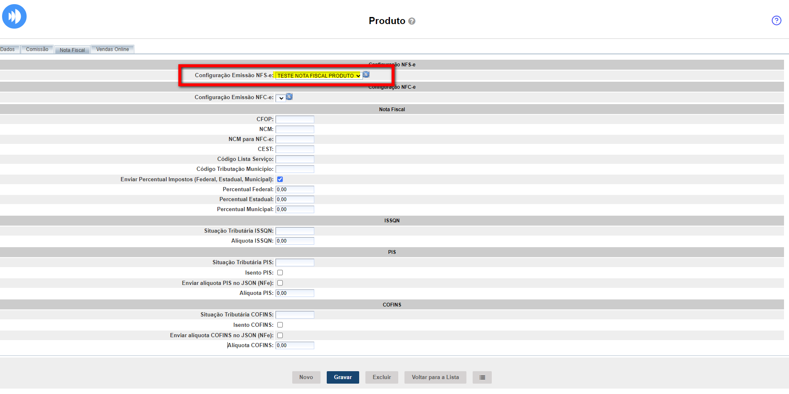
Task: Expand Configuração Emissão NFC-e dropdown
Action: pyautogui.click(x=280, y=98)
